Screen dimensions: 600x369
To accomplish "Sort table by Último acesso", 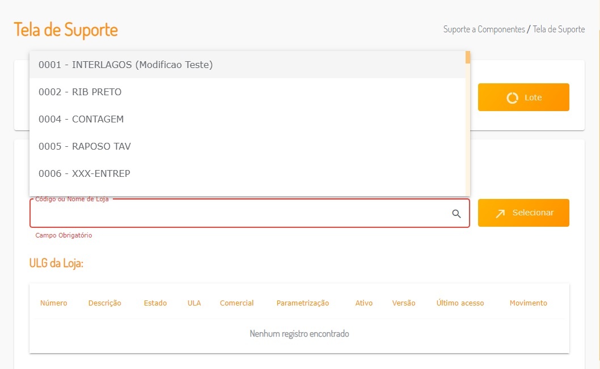I will [460, 303].
